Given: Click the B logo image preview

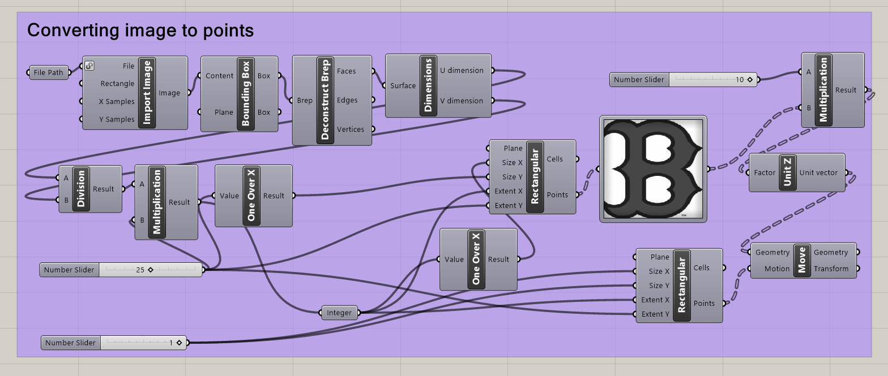Looking at the screenshot, I should [x=653, y=168].
